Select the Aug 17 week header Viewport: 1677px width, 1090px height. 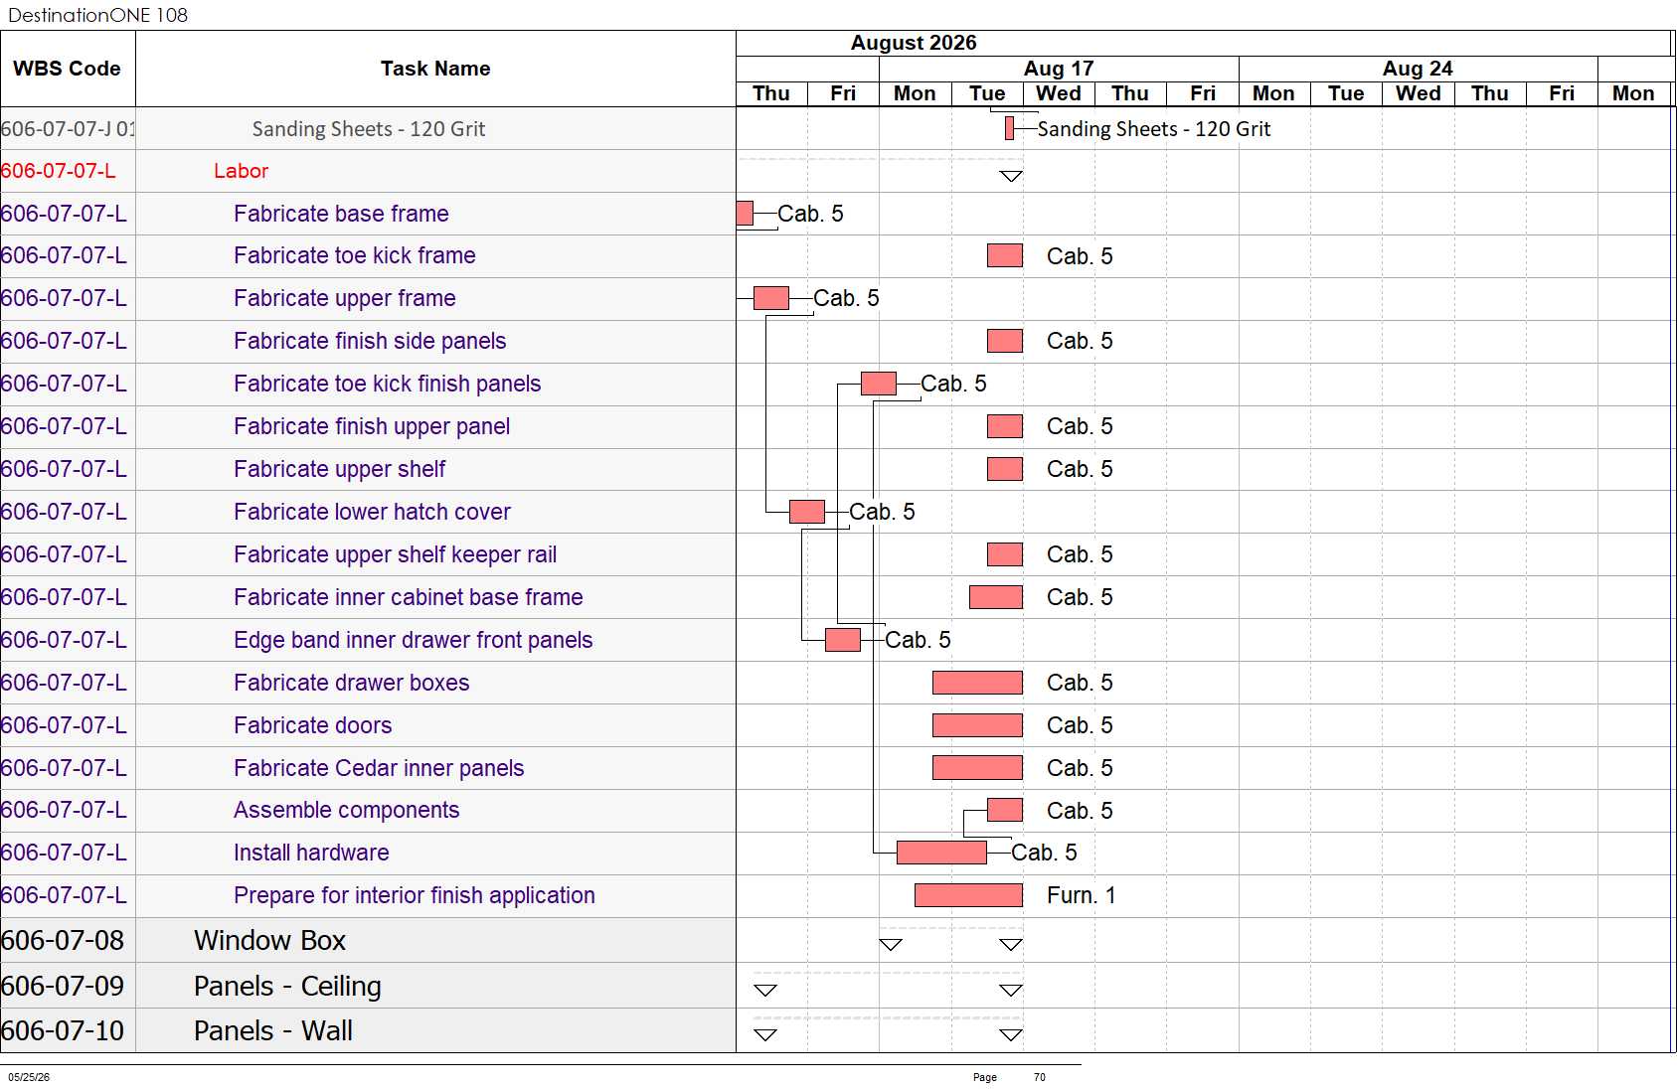[1059, 69]
